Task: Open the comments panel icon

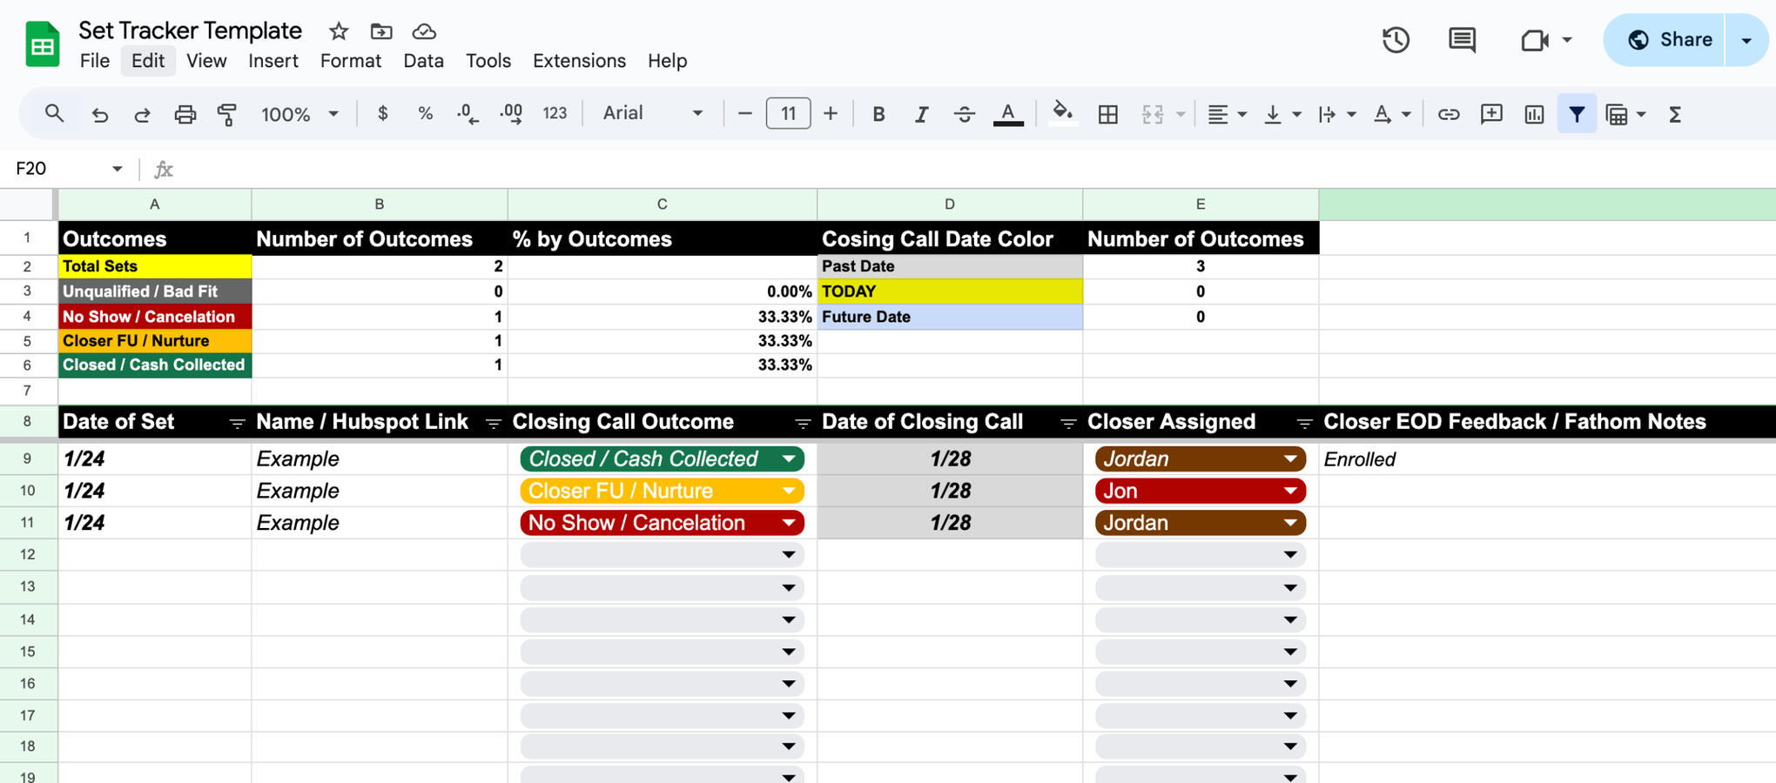Action: pyautogui.click(x=1462, y=40)
